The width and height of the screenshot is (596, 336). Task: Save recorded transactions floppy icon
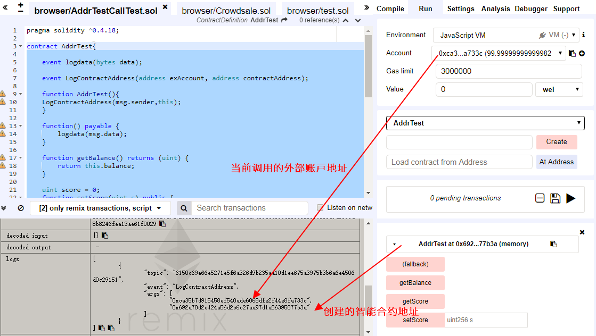tap(556, 198)
